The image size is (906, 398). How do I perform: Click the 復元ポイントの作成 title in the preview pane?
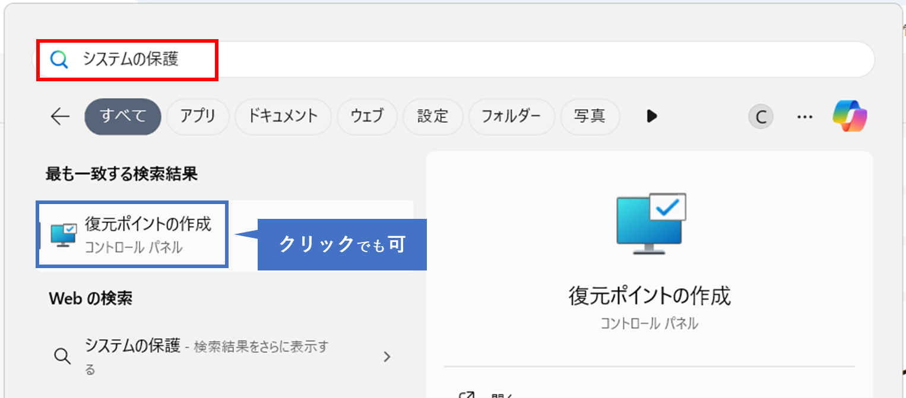click(x=650, y=295)
